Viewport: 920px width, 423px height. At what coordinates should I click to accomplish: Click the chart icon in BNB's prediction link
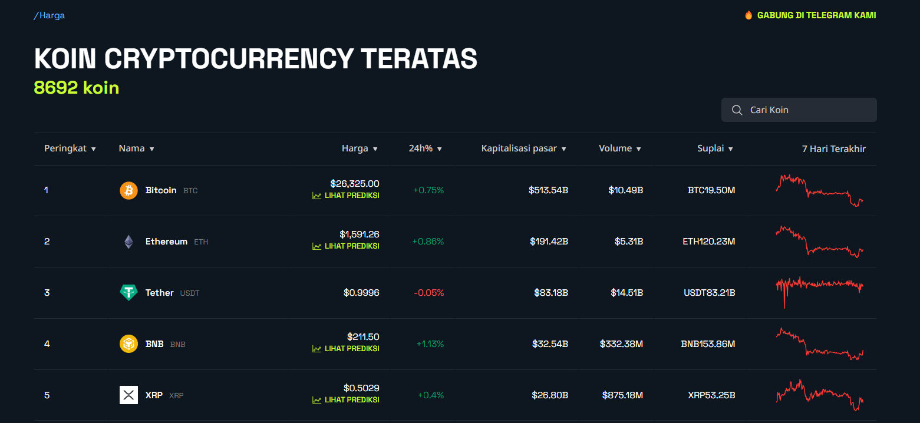[x=316, y=349]
